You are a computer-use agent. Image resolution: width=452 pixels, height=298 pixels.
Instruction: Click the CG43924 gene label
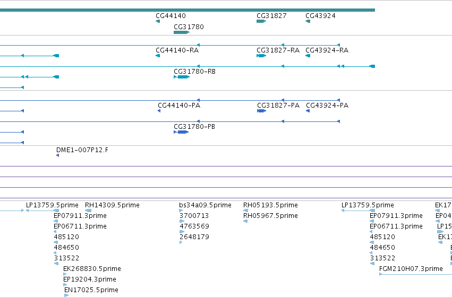321,16
